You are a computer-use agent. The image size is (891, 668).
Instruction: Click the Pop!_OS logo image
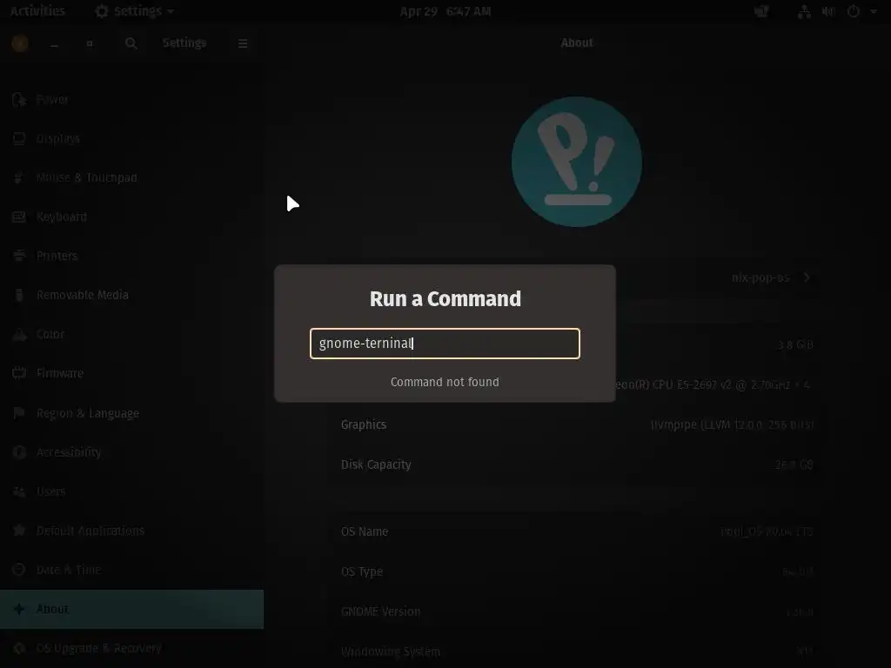coord(577,161)
